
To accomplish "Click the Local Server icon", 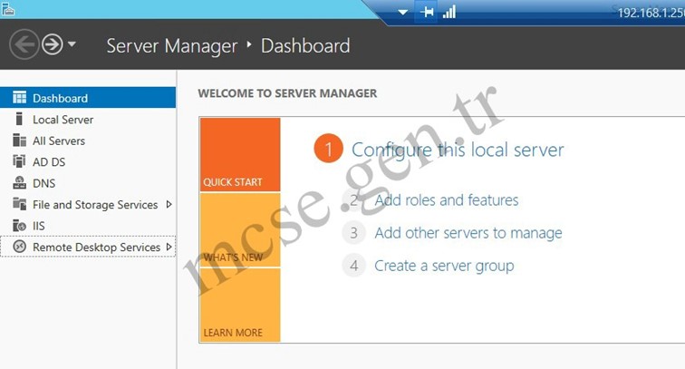I will [19, 119].
